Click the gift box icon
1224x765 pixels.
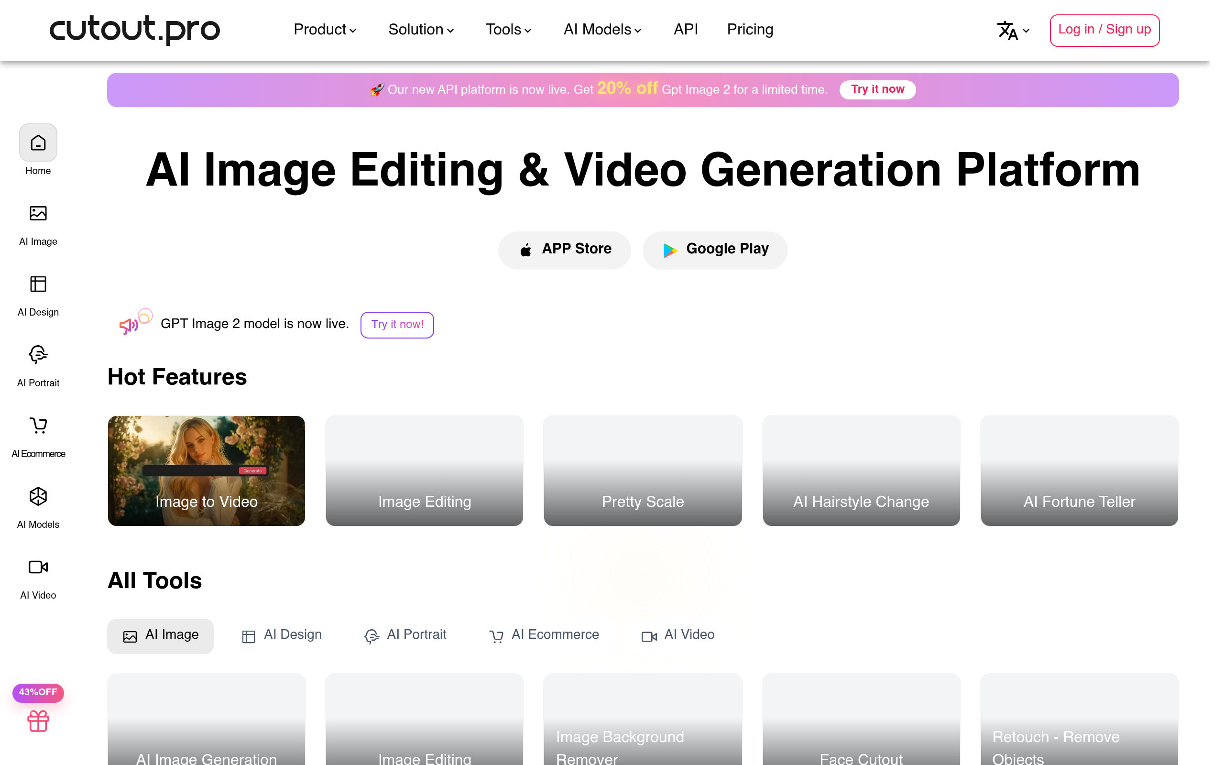[x=38, y=721]
